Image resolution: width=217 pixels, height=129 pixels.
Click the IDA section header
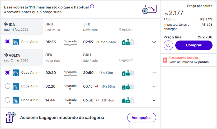[12, 25]
